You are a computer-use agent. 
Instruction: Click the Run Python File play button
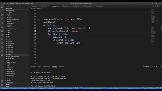tap(152, 6)
